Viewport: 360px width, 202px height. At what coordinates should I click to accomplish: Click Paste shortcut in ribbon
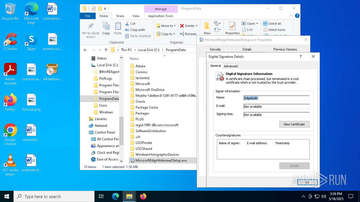coord(138,36)
